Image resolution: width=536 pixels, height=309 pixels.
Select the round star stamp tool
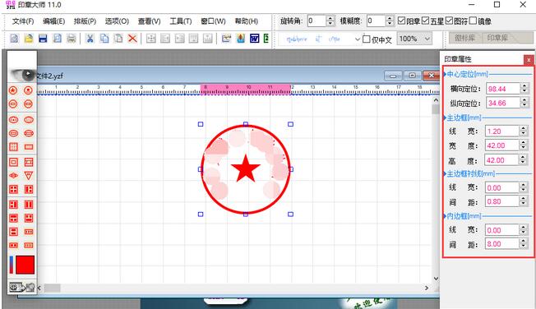(x=13, y=90)
